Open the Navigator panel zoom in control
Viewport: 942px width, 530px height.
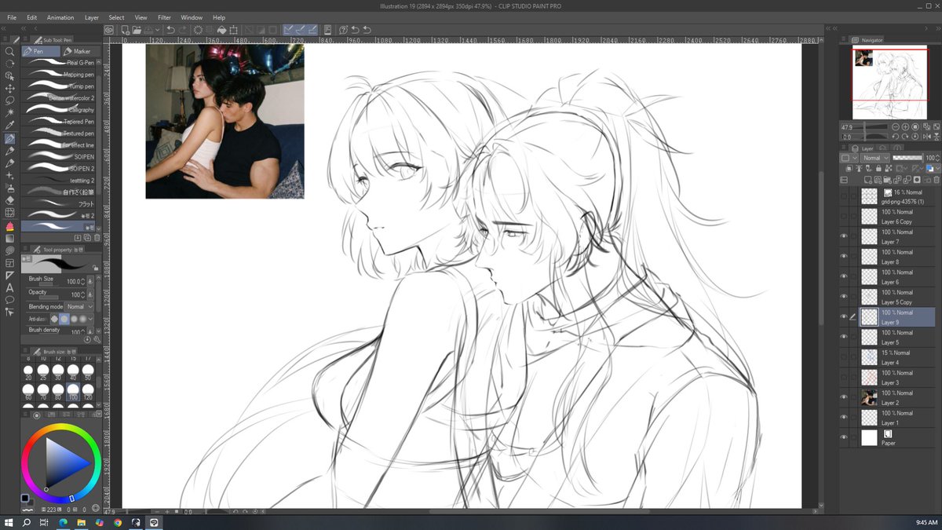click(x=906, y=126)
